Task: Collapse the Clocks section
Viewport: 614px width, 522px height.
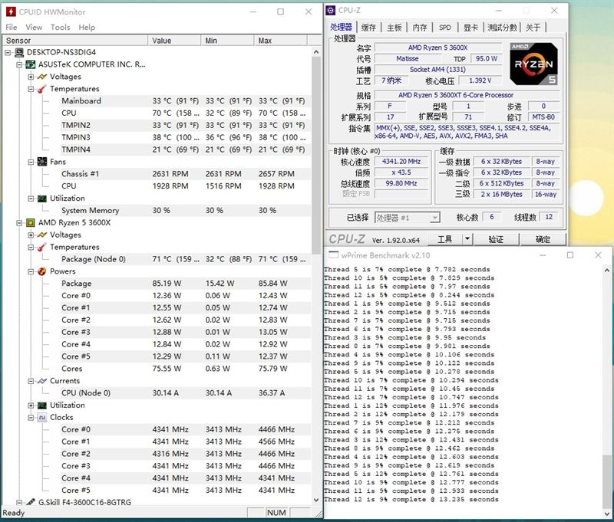Action: click(x=31, y=418)
